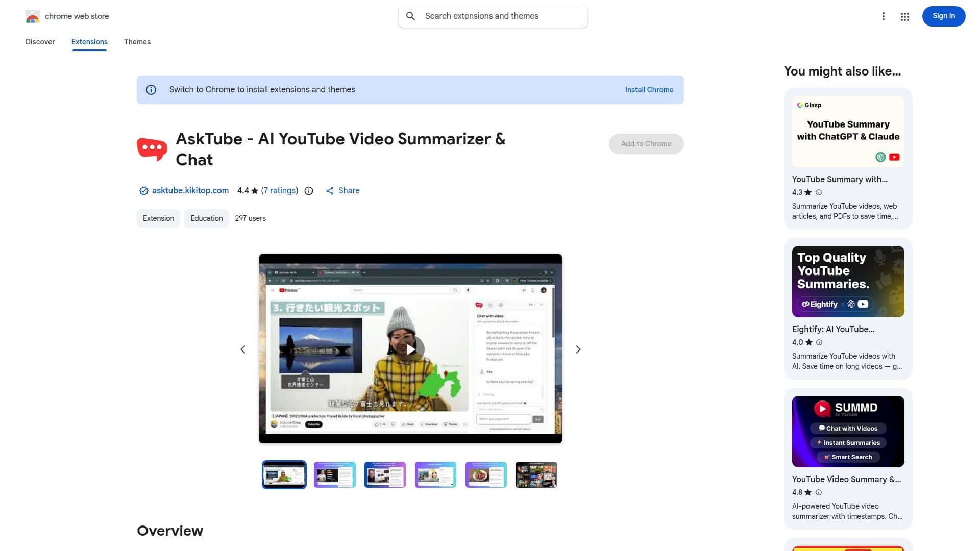This screenshot has height=551, width=980.
Task: Go to next screenshot with right arrow
Action: pos(578,349)
